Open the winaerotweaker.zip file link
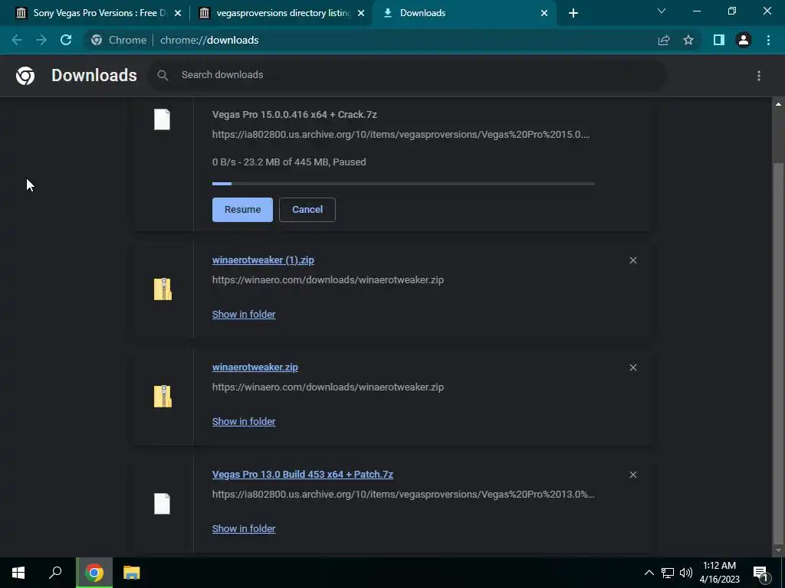Image resolution: width=785 pixels, height=588 pixels. pos(255,367)
